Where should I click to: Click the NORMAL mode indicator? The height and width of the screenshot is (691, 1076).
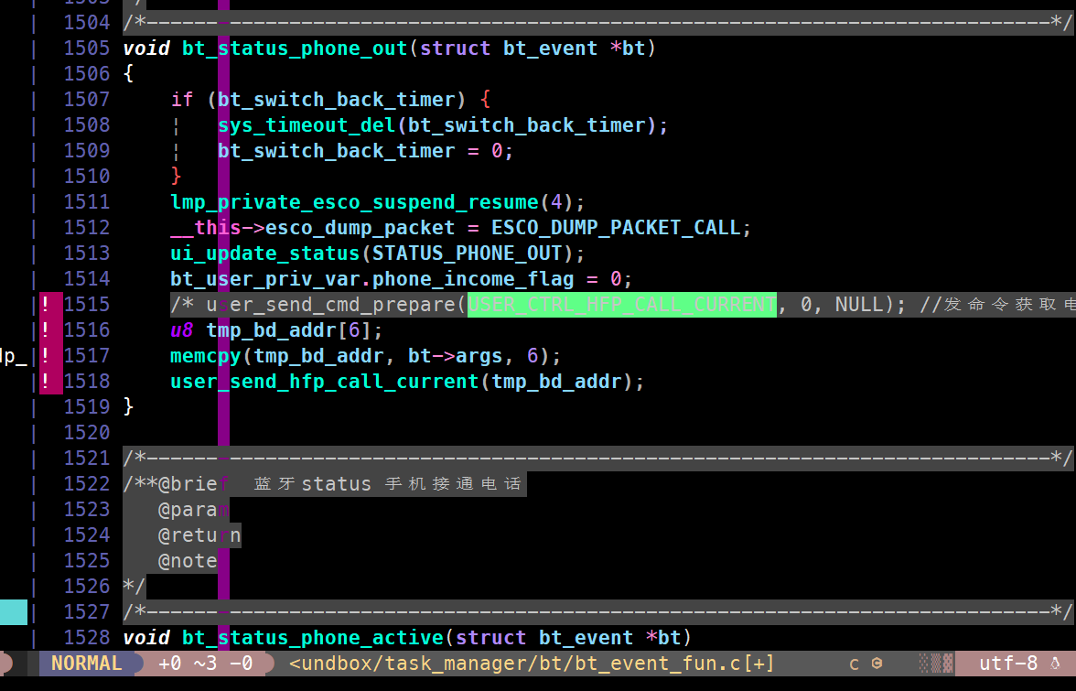pos(86,664)
